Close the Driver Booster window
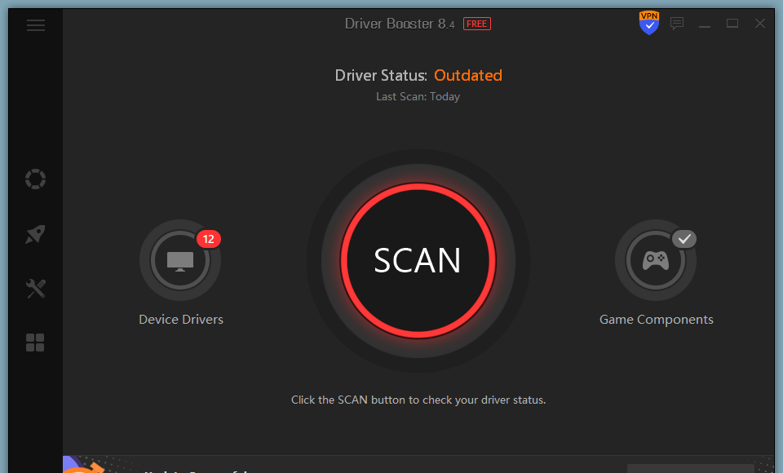 tap(760, 23)
